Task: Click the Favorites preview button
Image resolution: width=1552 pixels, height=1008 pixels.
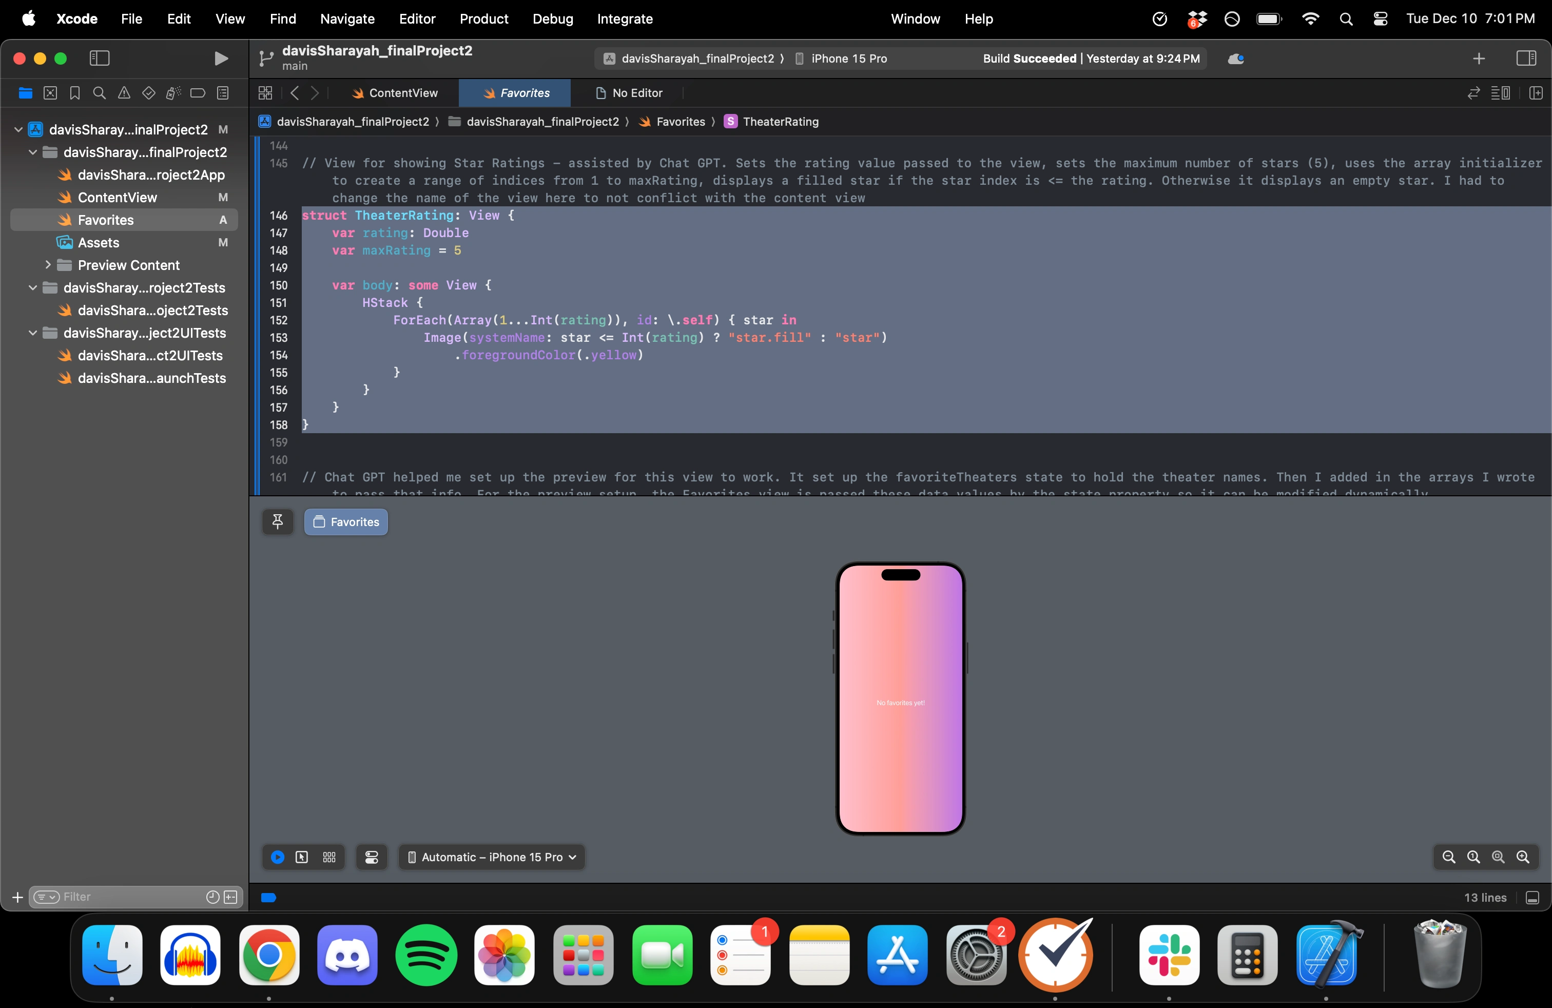Action: 346,521
